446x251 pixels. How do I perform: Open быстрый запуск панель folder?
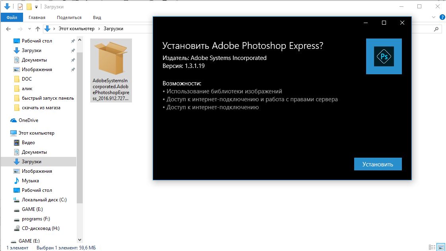click(48, 98)
